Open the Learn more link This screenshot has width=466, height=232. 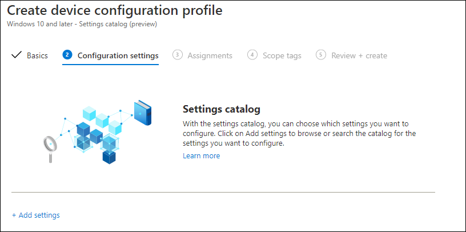[x=202, y=156]
